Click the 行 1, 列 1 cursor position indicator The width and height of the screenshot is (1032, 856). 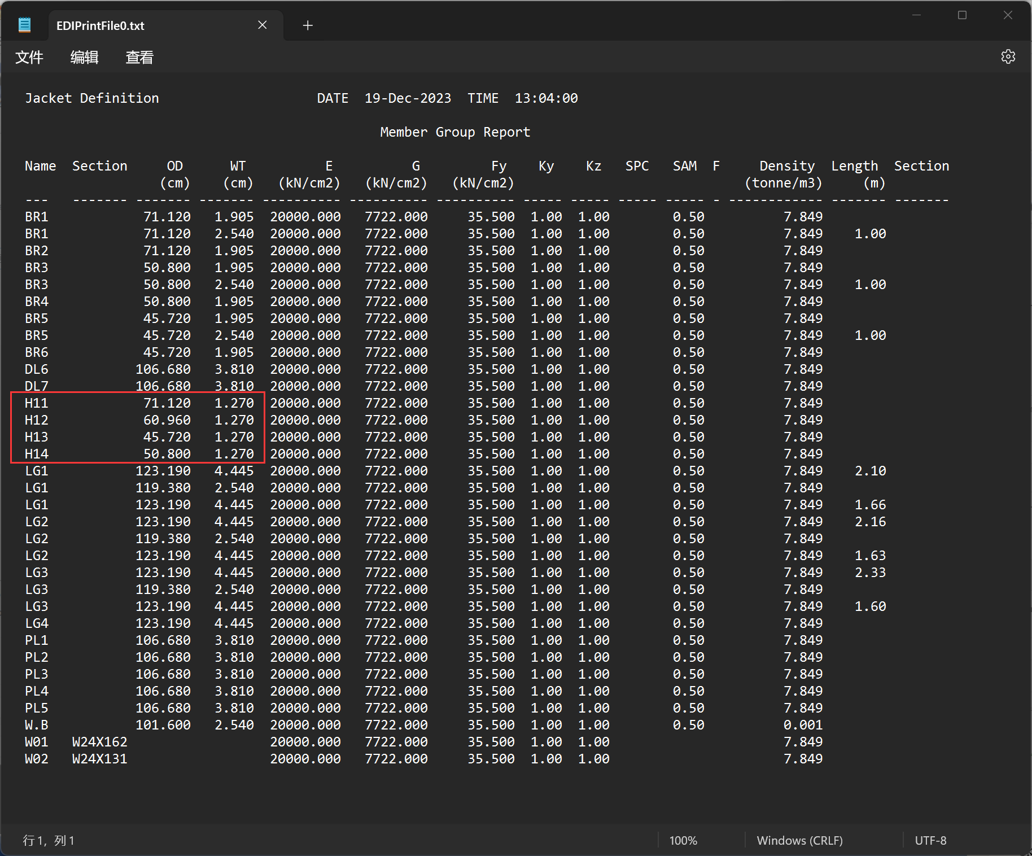pos(49,840)
